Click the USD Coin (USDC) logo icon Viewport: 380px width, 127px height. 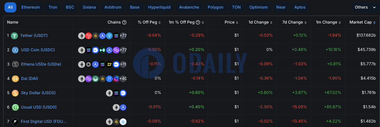coord(15,50)
